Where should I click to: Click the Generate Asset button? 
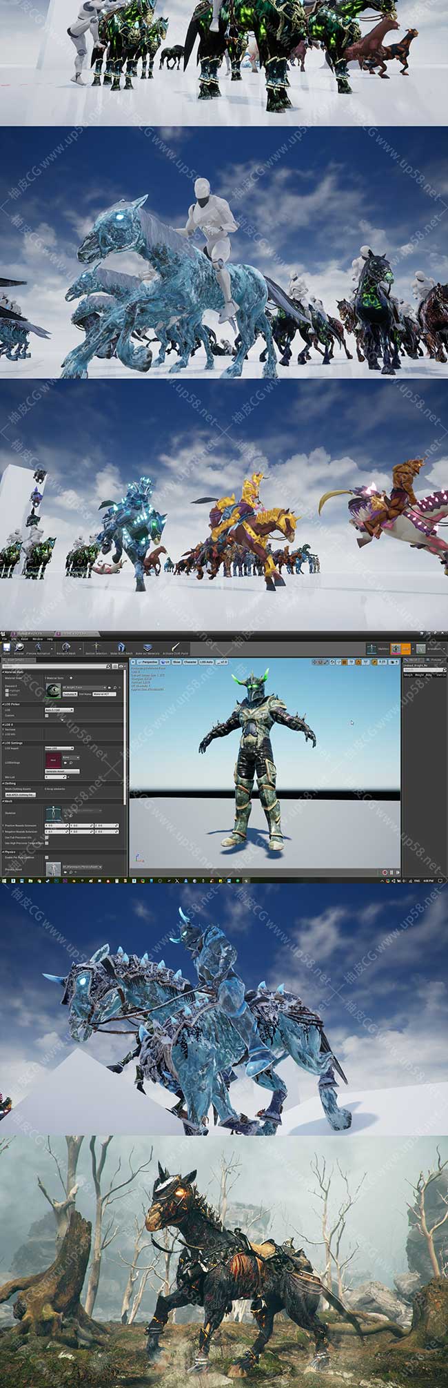(62, 771)
